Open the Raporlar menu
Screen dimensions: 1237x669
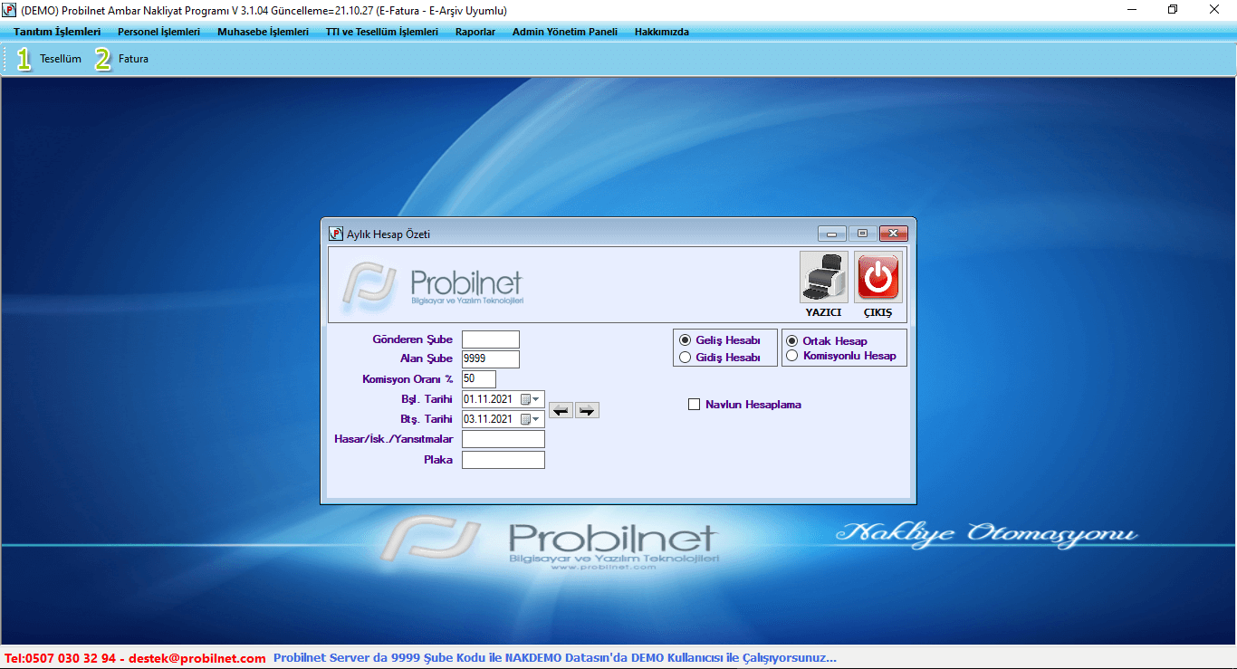475,32
